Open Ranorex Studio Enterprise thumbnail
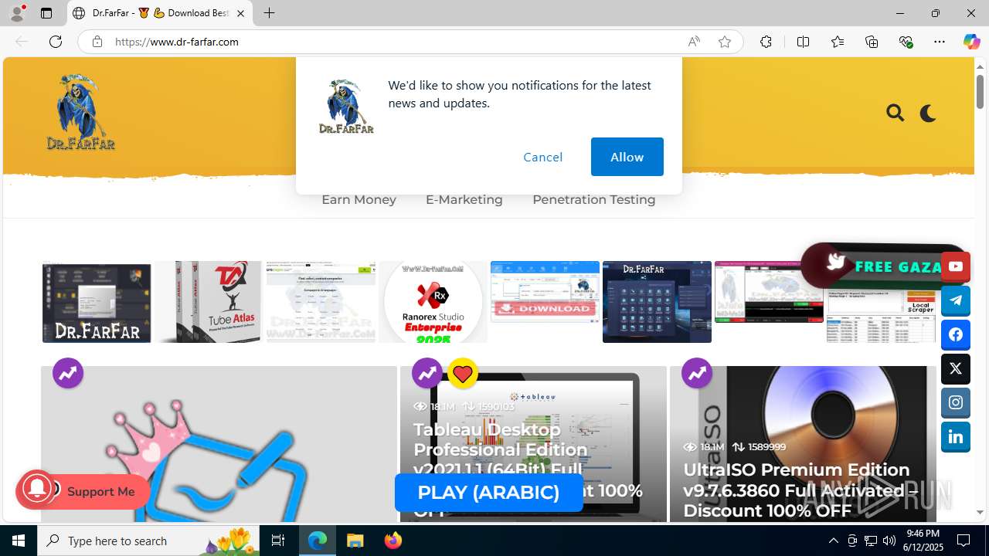The image size is (989, 556). click(433, 302)
